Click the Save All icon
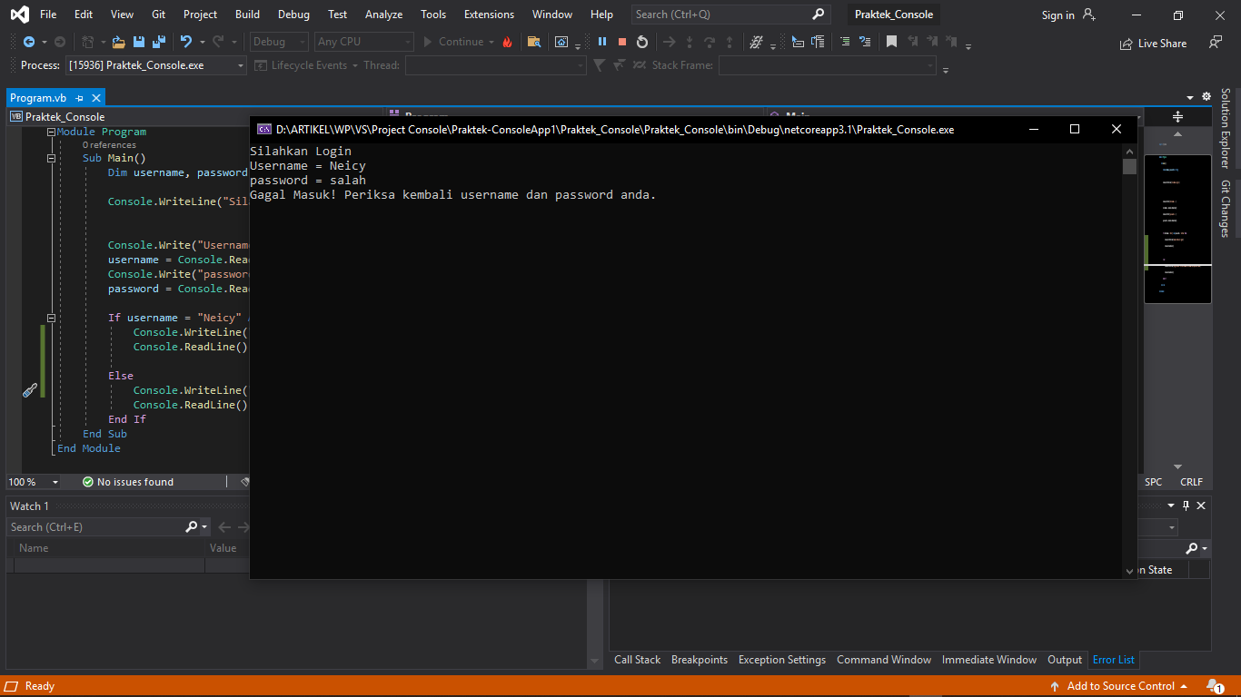1241x697 pixels. pyautogui.click(x=159, y=42)
